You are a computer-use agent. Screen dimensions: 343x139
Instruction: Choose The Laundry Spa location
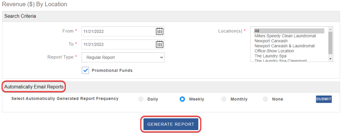pos(270,56)
